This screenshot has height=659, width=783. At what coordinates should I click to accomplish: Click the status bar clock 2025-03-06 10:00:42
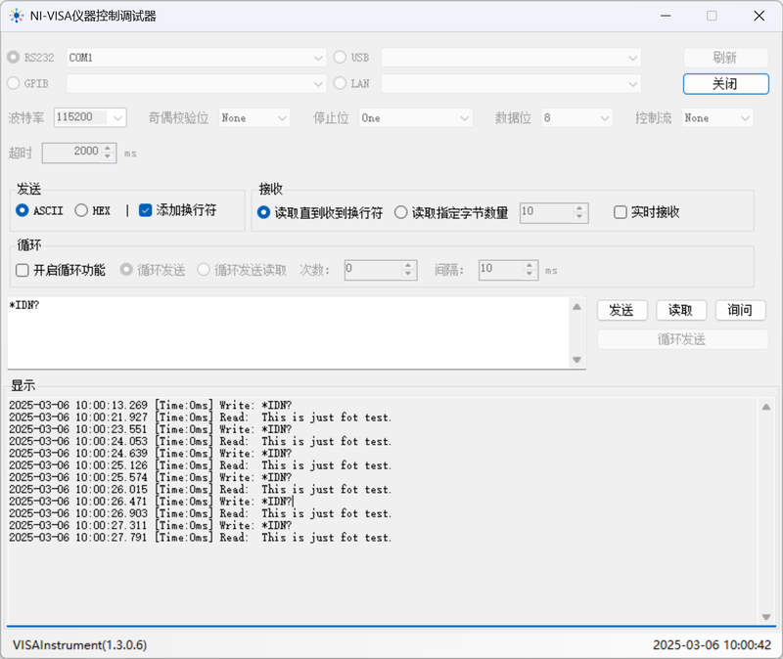click(x=713, y=645)
